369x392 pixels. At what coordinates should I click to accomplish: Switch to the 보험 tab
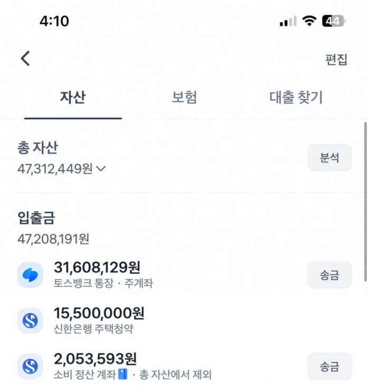point(184,98)
